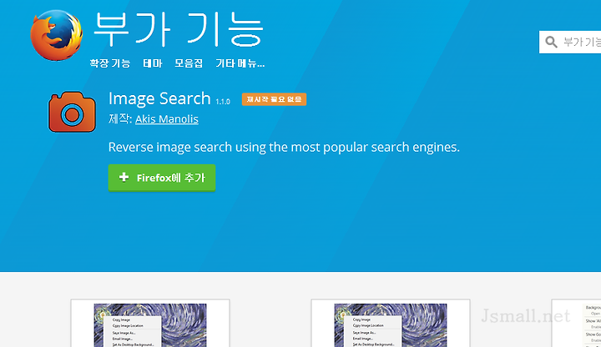The height and width of the screenshot is (347, 601).
Task: Click the magnifier search icon
Action: tap(551, 42)
